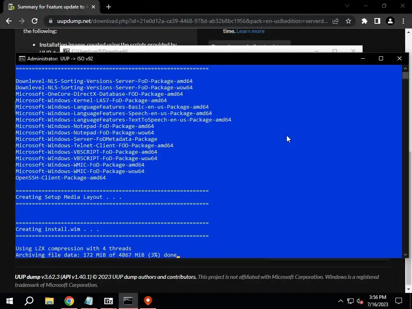412x309 pixels.
Task: Click 'Microsoft-Windows-VBSCRIPT-FoD-Package-wow64' line
Action: [x=87, y=159]
